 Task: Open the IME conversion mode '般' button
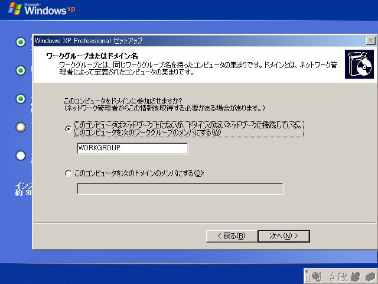tap(342, 277)
